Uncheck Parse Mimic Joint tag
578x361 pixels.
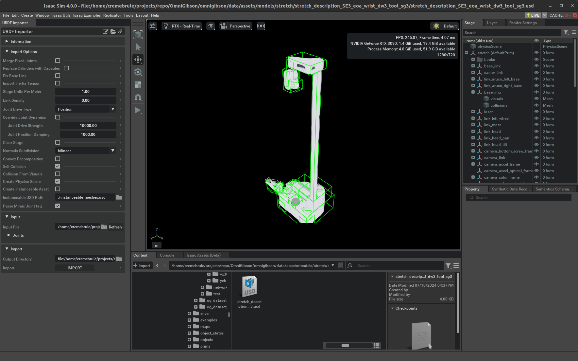pos(58,206)
